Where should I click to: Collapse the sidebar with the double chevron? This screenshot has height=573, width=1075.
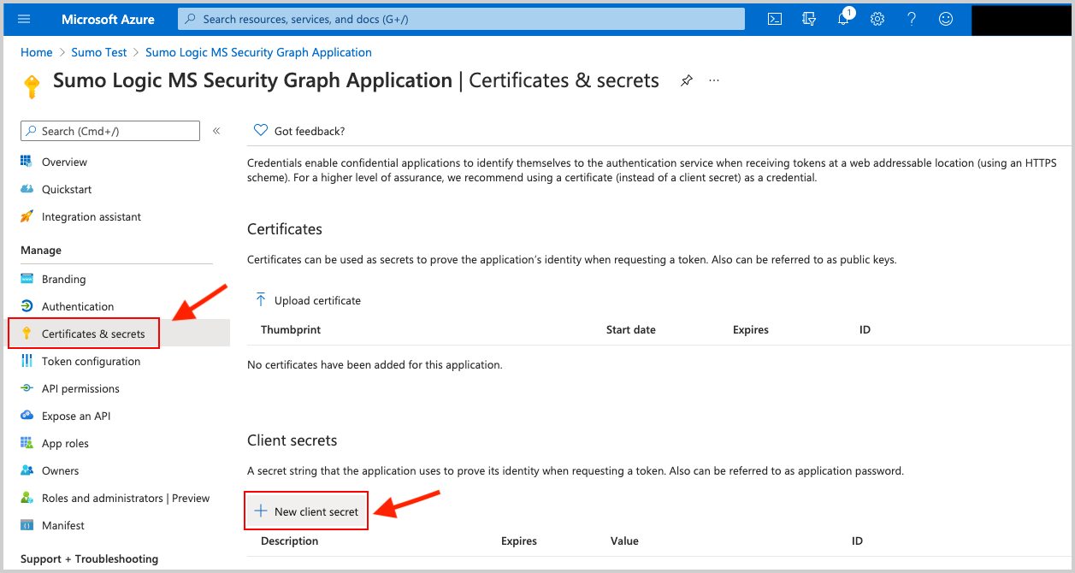click(x=216, y=131)
